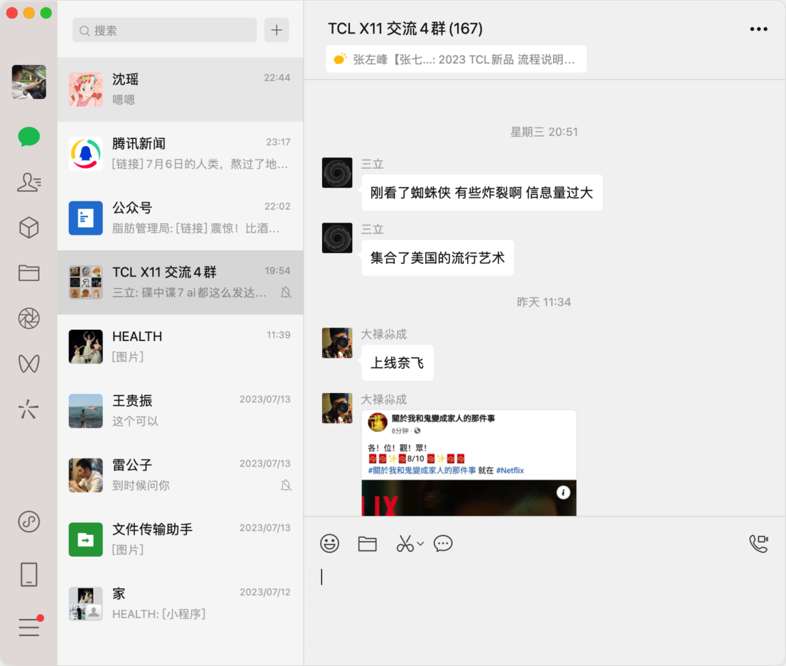Open the HEALTH conversation
Viewport: 786px width, 666px height.
pyautogui.click(x=180, y=347)
